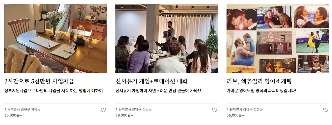Select description 신서유기 게임하며 자연스러운 만남
332x125 pixels.
(x=160, y=91)
